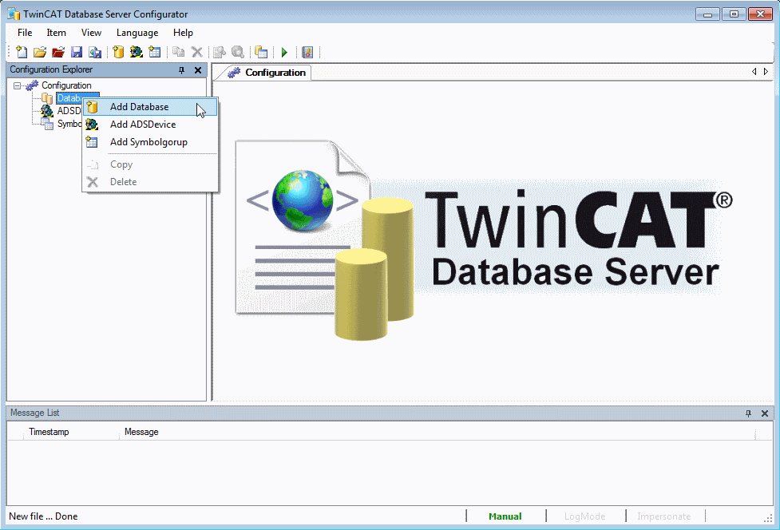Click the left tab scroll arrow
The height and width of the screenshot is (530, 780).
(x=754, y=72)
